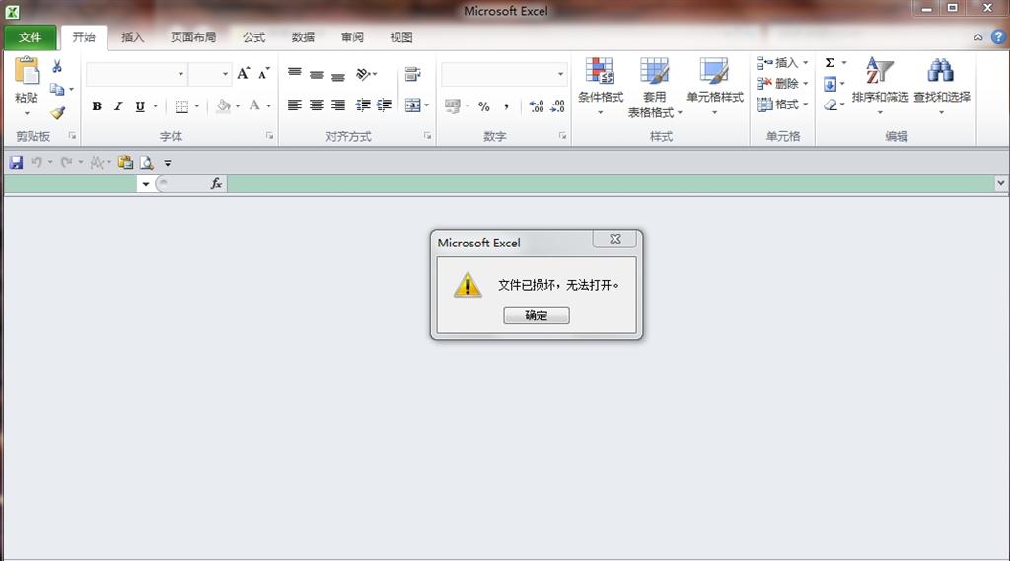
Task: Click the Clear eraser icon
Action: click(830, 105)
